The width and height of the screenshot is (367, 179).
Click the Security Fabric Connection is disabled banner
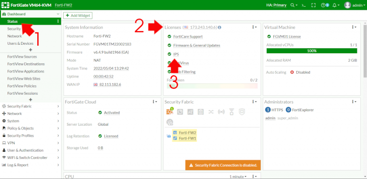[x=223, y=165]
